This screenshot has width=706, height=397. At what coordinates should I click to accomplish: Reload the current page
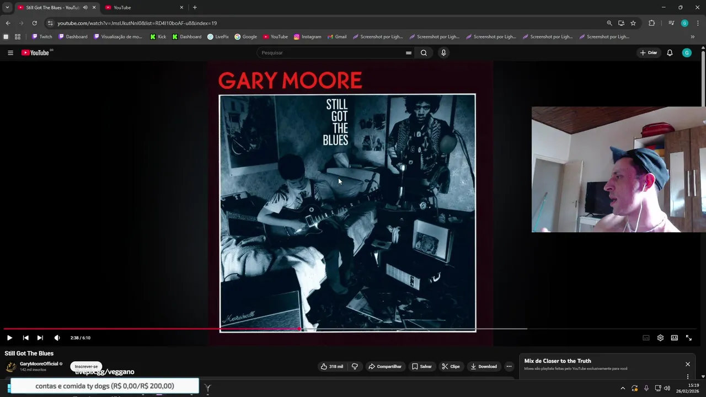coord(34,23)
